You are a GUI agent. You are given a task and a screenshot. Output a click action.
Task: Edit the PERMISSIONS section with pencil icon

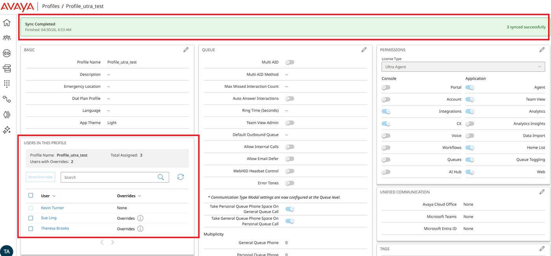(542, 50)
